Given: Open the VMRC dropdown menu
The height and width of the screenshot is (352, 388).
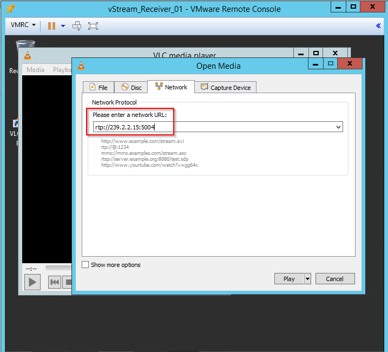Looking at the screenshot, I should pos(23,25).
